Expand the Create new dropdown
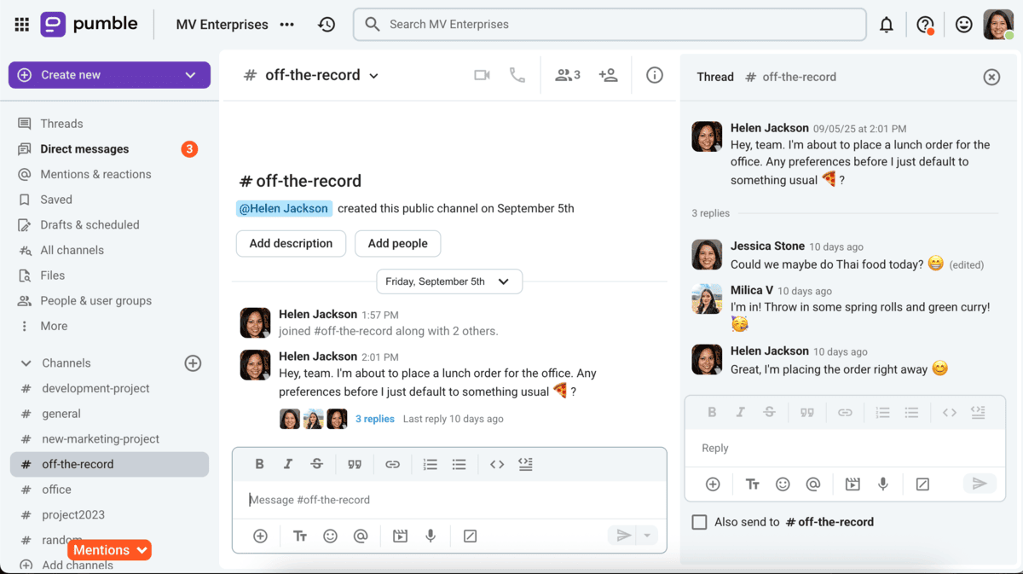This screenshot has width=1023, height=574. 190,75
